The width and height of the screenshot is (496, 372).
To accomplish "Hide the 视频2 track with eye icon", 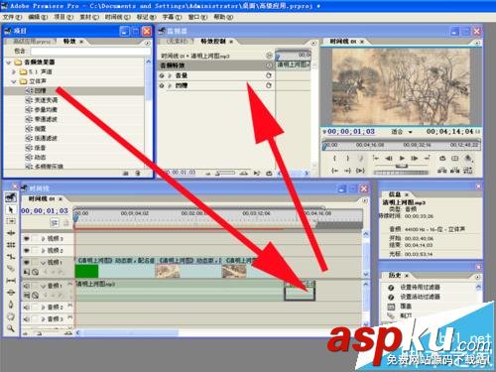I will 27,250.
